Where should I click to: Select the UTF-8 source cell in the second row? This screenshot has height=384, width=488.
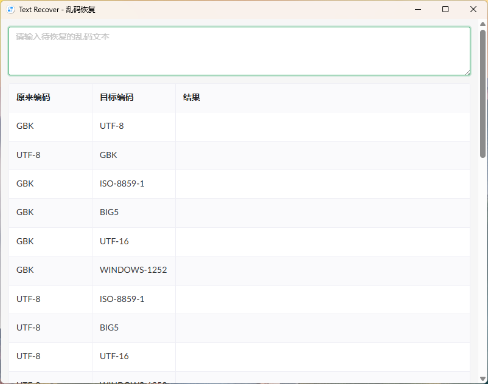28,155
